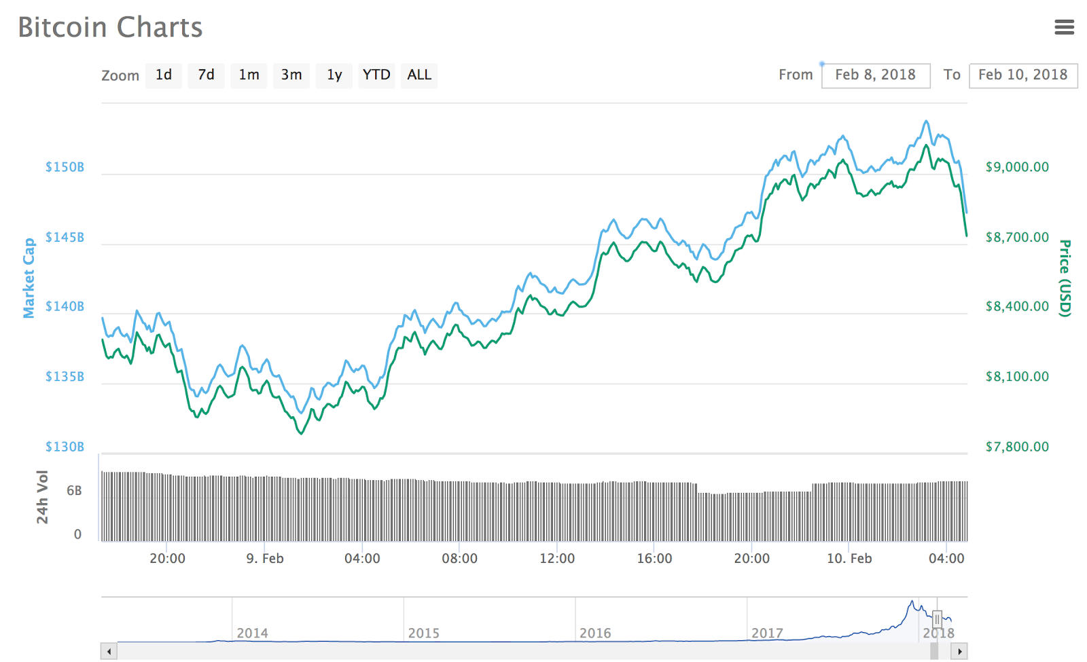Click the right arrow on the bottom scrollbar
Screen dimensions: 1087x662
tap(961, 651)
